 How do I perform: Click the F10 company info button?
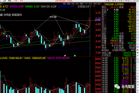tap(86, 4)
